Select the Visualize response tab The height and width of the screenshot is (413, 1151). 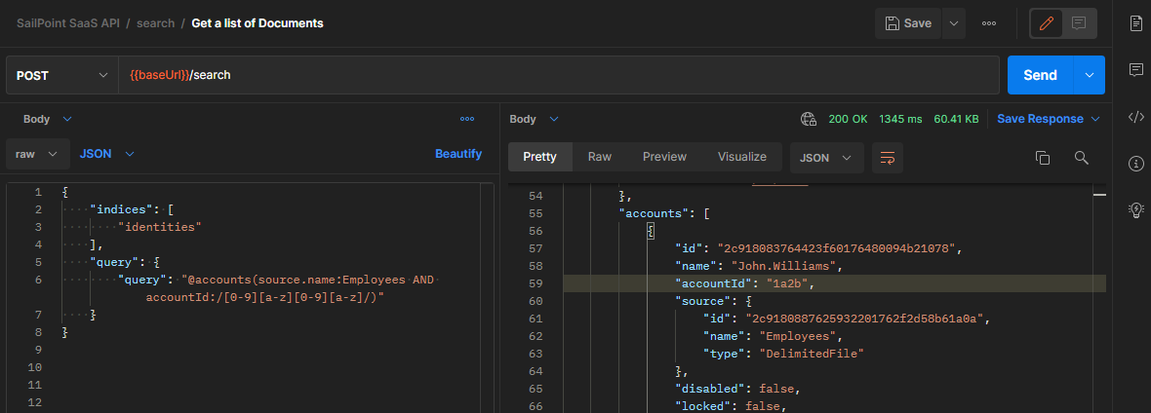[741, 157]
